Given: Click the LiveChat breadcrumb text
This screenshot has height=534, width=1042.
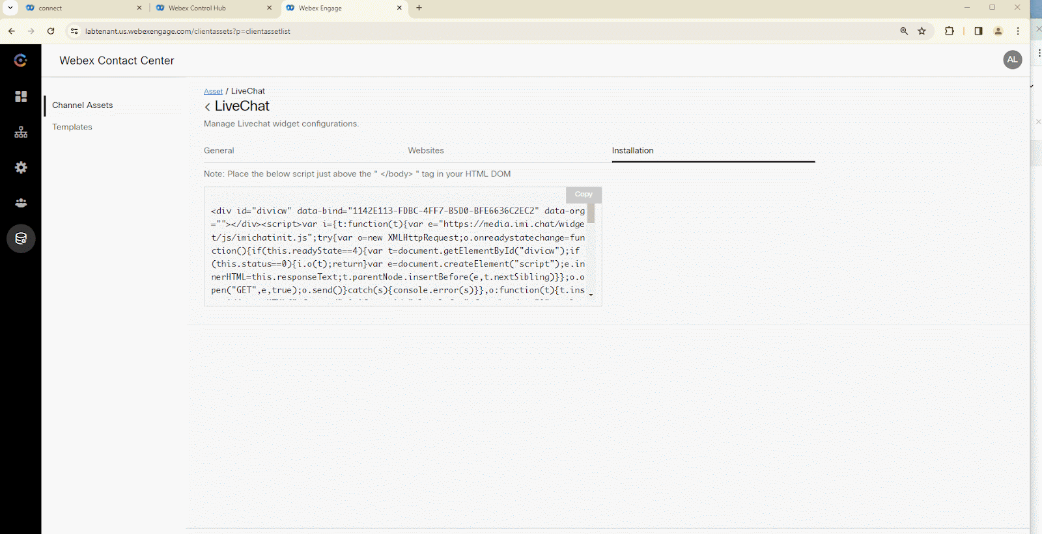Looking at the screenshot, I should pos(248,91).
